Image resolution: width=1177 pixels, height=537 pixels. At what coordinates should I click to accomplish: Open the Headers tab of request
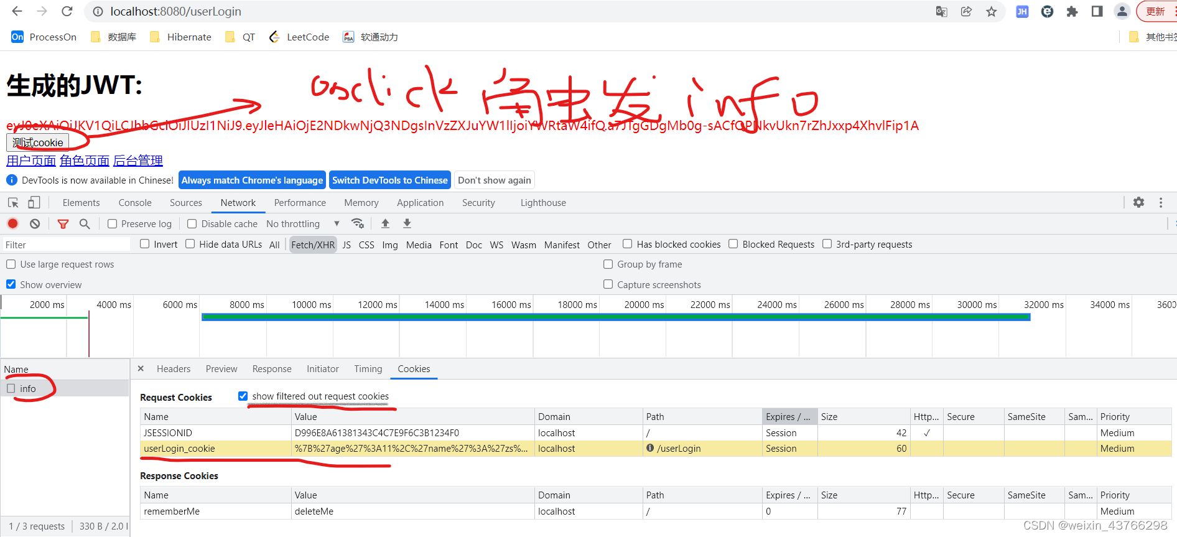[x=174, y=368]
